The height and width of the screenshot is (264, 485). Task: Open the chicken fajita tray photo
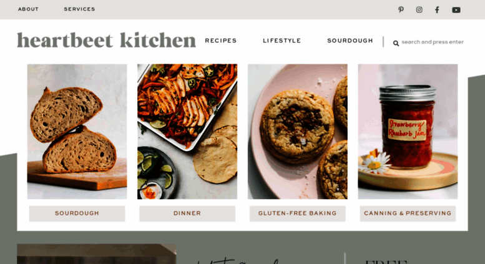click(x=187, y=132)
